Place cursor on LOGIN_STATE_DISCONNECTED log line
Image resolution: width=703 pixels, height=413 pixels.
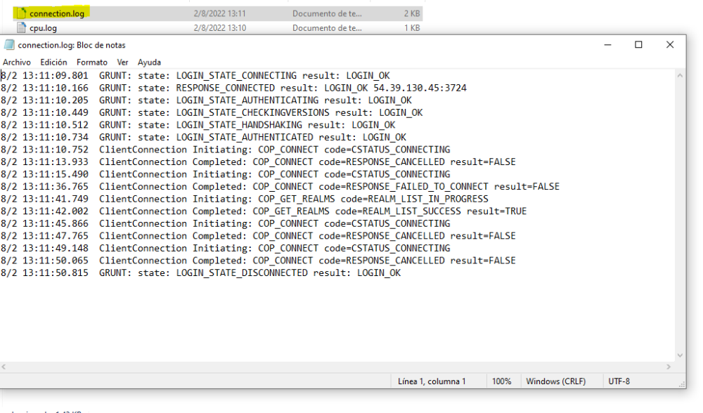(200, 273)
